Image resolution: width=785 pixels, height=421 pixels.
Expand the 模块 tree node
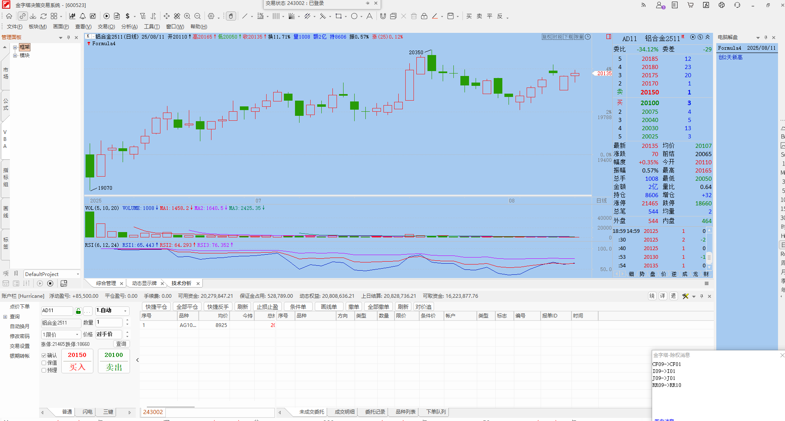(x=15, y=55)
